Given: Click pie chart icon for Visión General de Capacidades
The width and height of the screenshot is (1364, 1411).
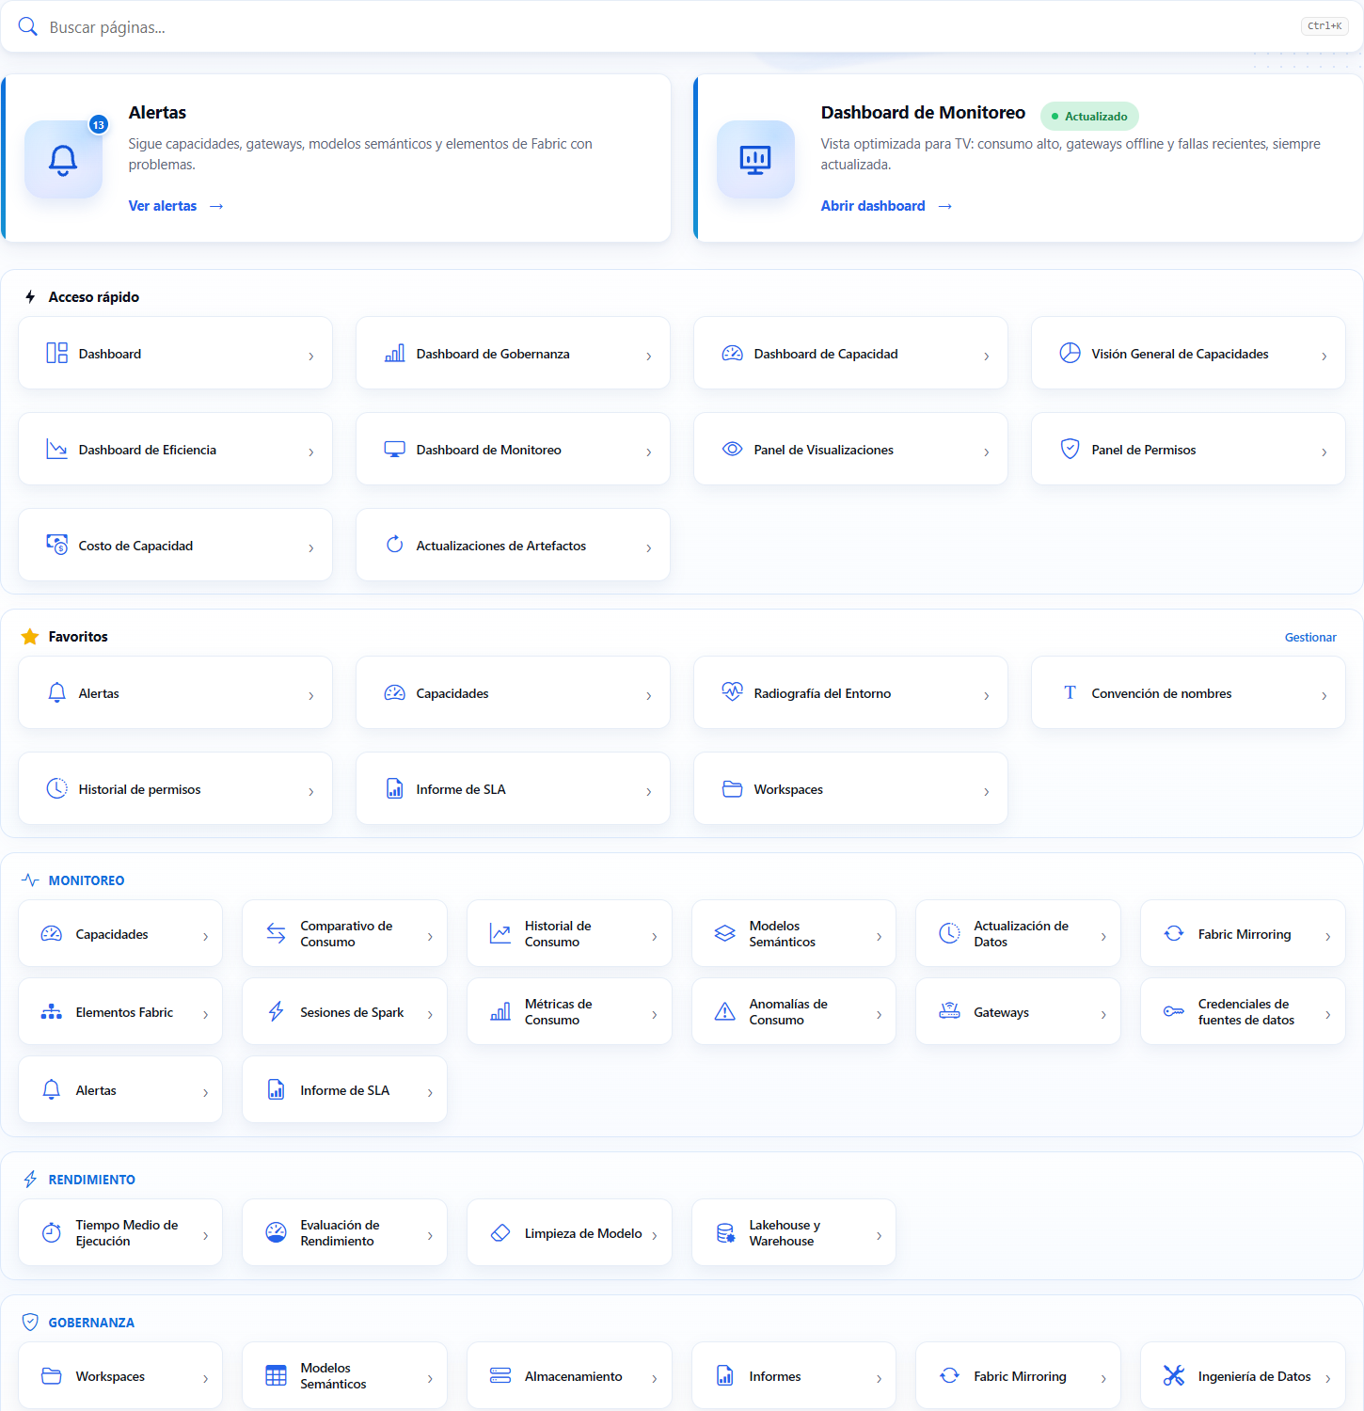Looking at the screenshot, I should 1071,353.
